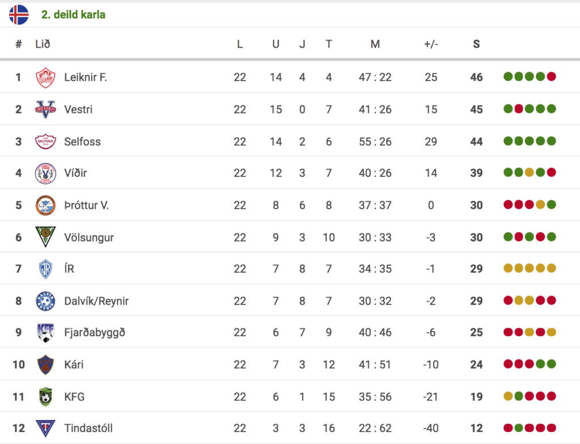Open the Víðir team crest
The height and width of the screenshot is (444, 580).
tap(45, 174)
